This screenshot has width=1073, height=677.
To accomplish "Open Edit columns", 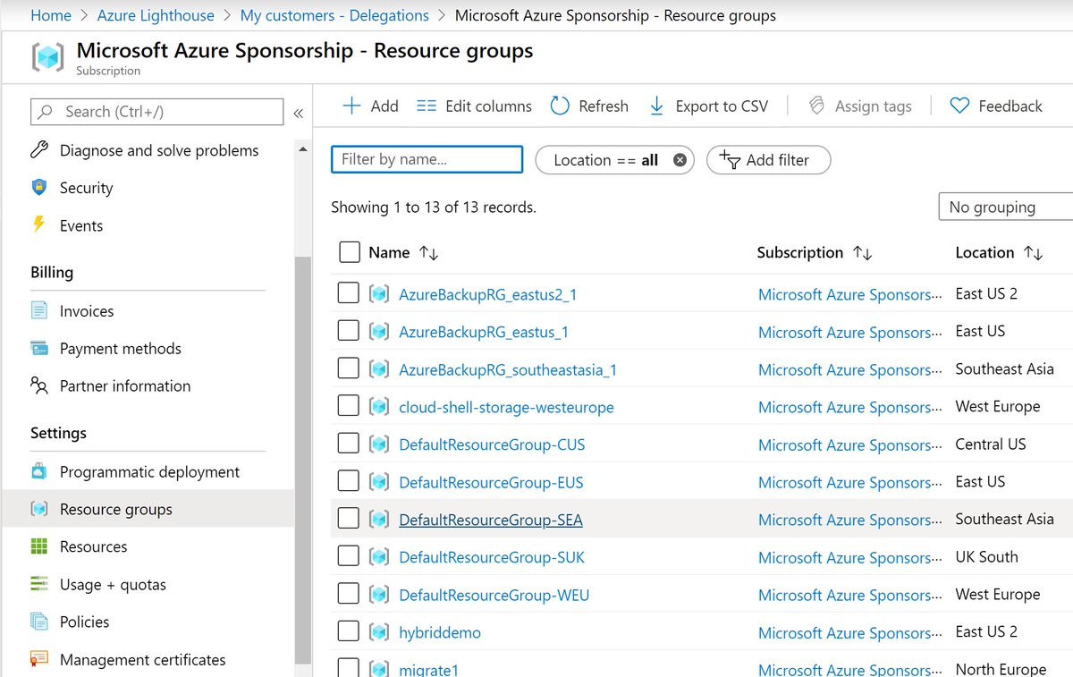I will [x=474, y=106].
